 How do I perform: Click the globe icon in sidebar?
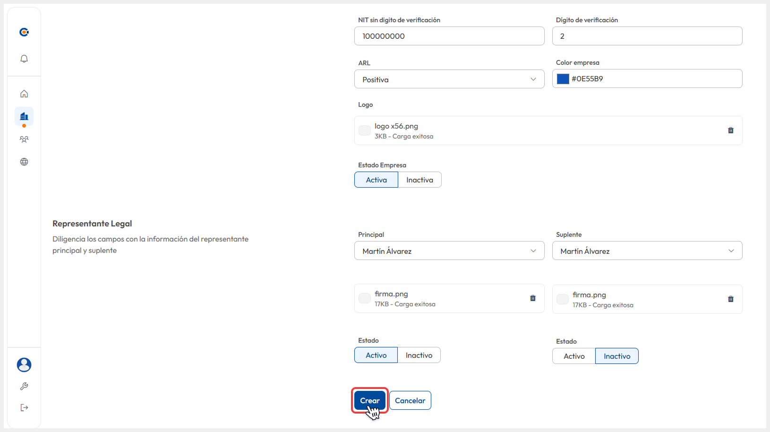(x=24, y=162)
